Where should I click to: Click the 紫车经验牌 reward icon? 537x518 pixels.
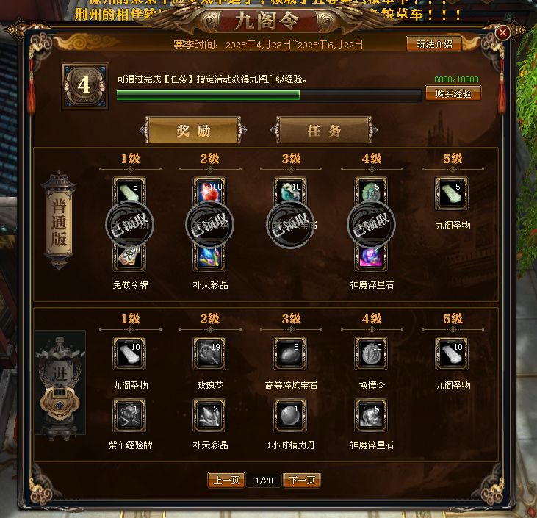coord(129,415)
